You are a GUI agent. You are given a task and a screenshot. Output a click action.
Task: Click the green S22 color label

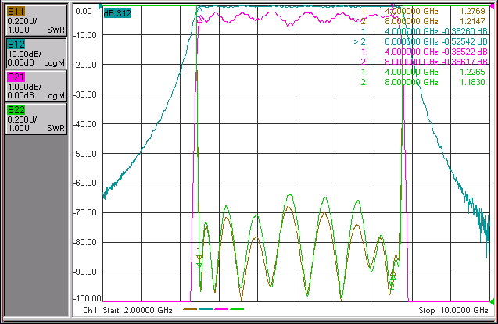coord(16,110)
